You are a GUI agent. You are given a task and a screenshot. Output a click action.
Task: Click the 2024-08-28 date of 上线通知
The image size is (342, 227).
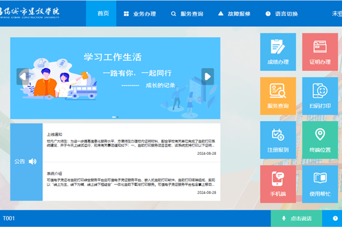207,154
